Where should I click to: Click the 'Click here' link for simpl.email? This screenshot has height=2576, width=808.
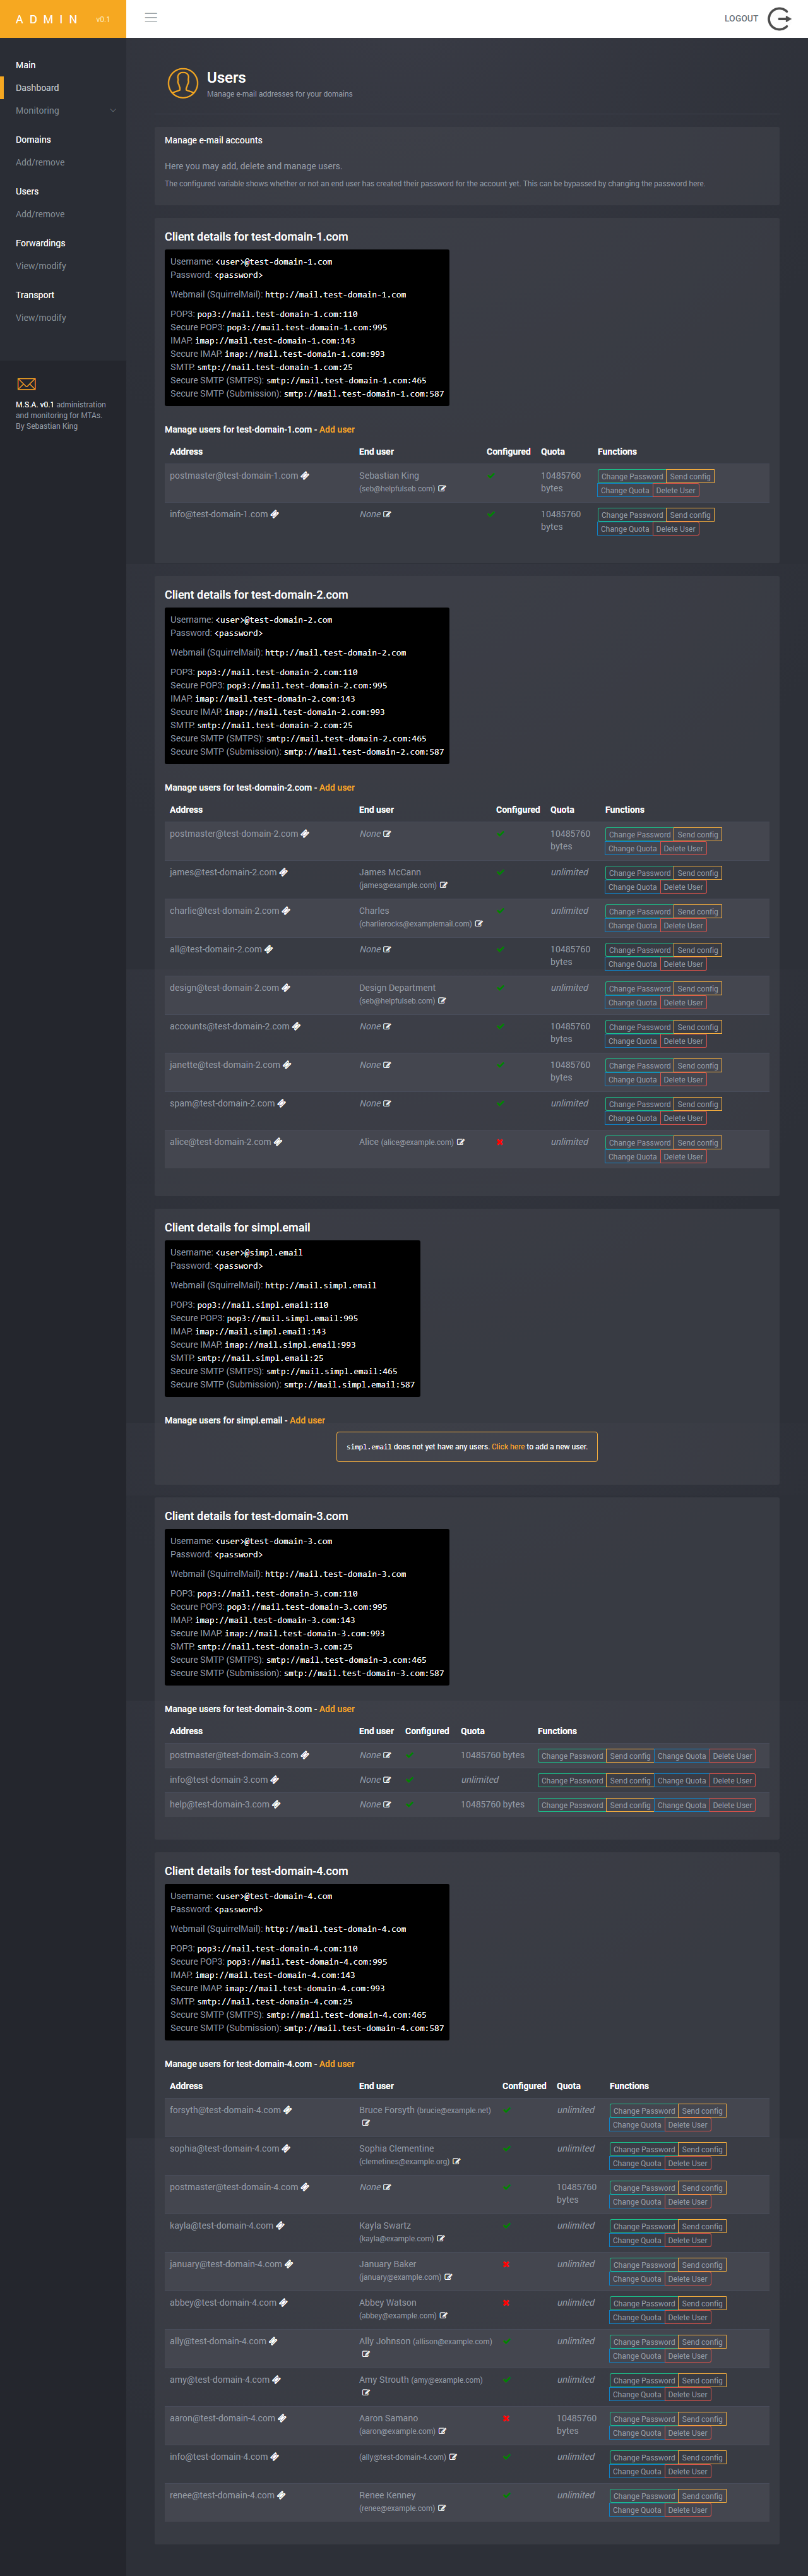[508, 1447]
